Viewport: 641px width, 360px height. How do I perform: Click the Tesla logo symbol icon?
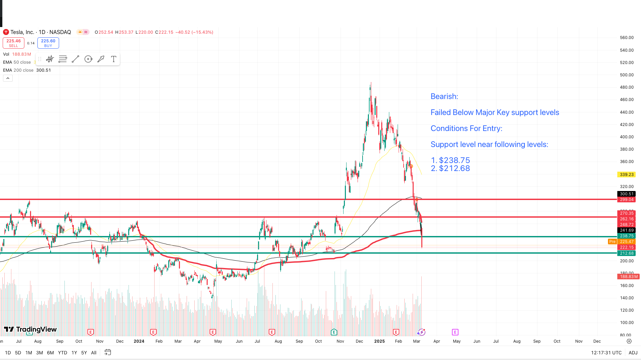point(6,32)
